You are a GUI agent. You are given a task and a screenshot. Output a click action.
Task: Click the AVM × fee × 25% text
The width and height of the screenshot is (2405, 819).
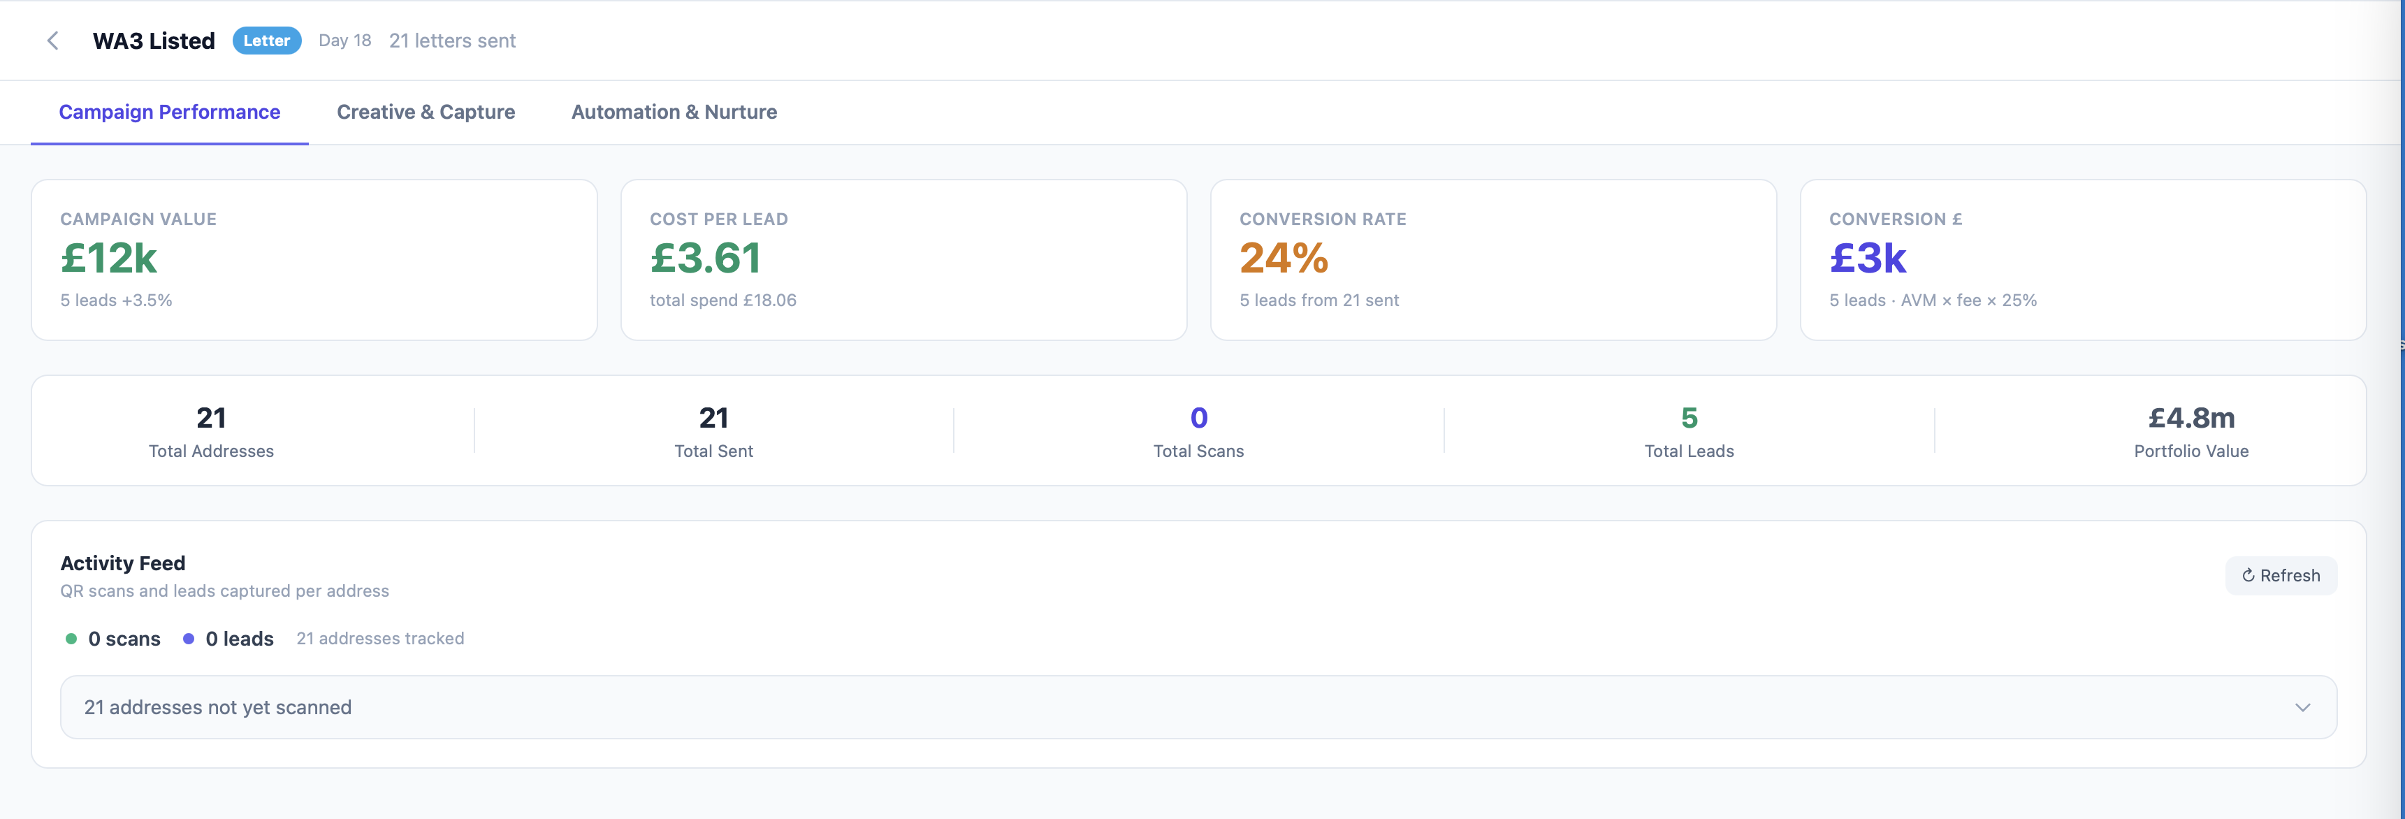tap(1969, 300)
